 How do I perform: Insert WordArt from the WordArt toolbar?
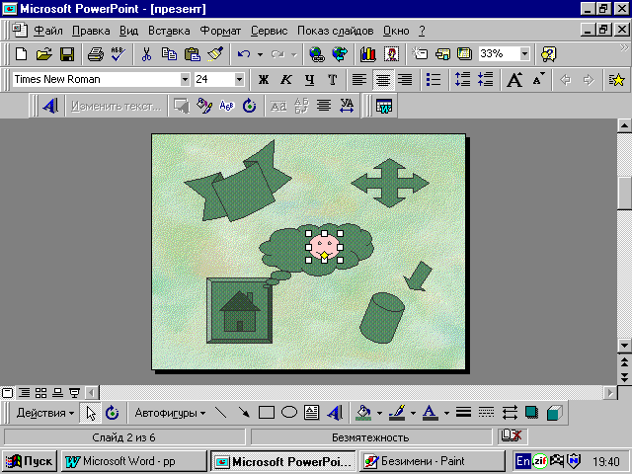(x=50, y=106)
